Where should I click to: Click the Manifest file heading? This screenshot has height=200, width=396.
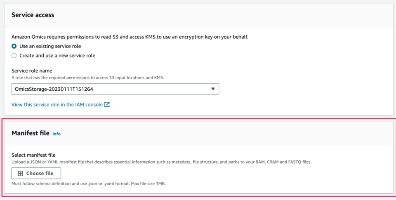31,133
